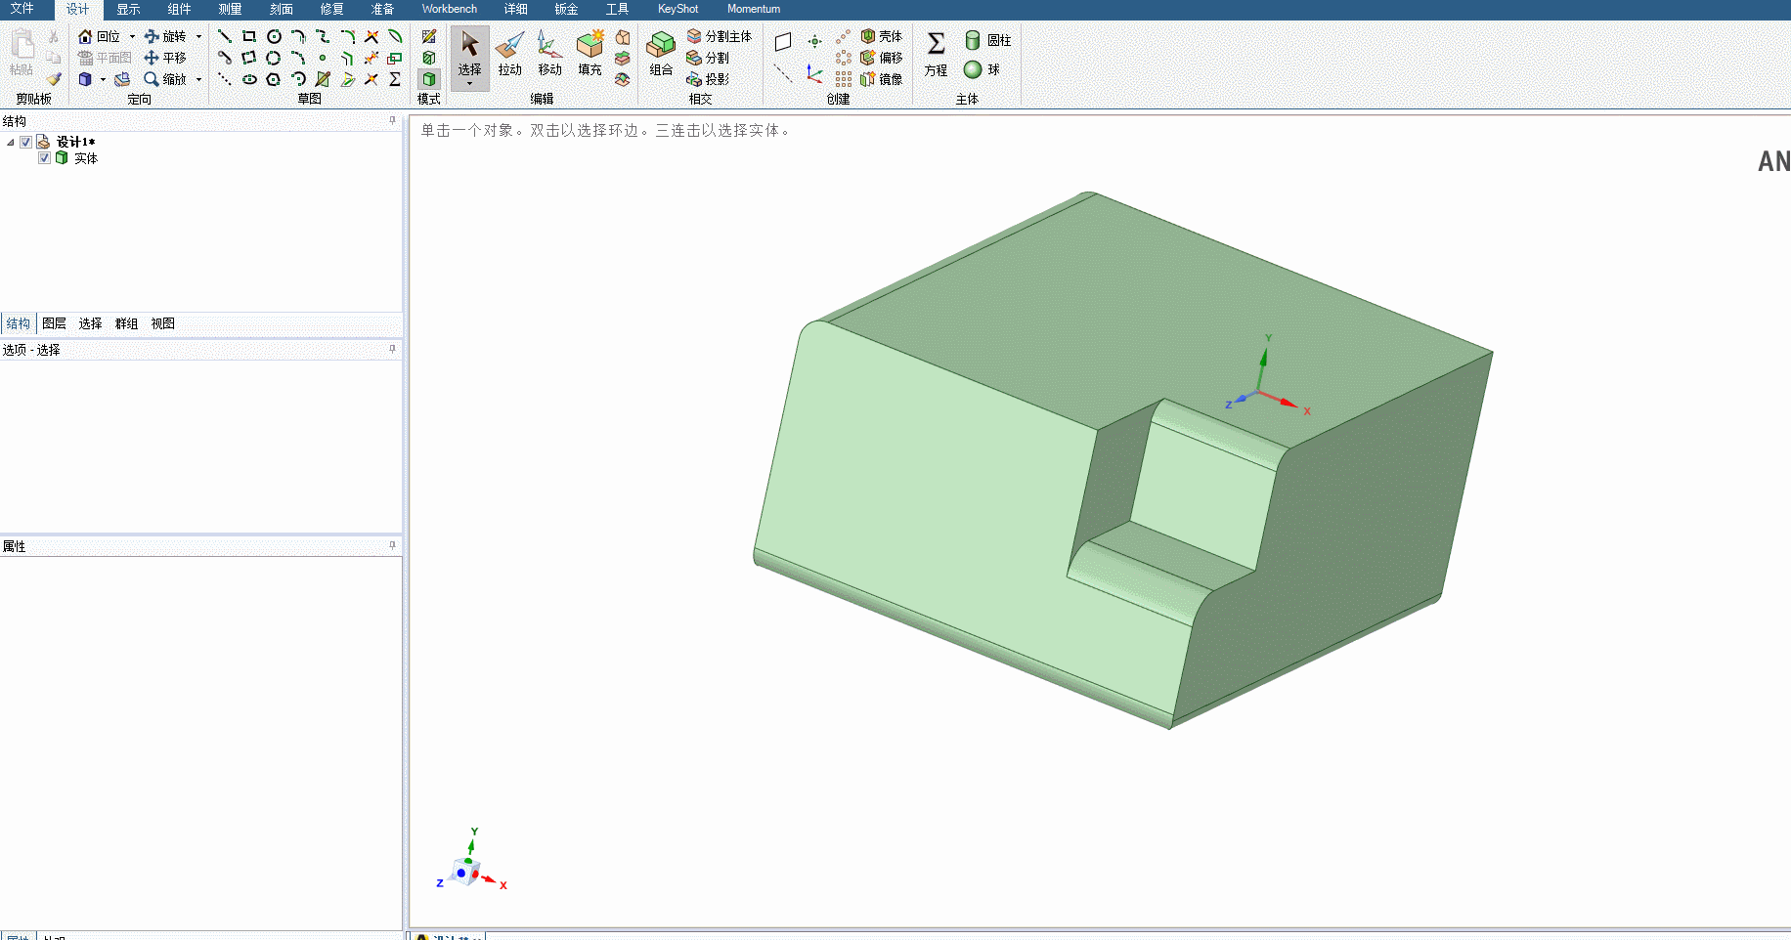Click the 分割 split tool
The image size is (1791, 940).
(x=708, y=59)
